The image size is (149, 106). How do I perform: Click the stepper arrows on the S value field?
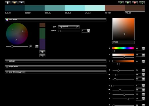coord(143,55)
